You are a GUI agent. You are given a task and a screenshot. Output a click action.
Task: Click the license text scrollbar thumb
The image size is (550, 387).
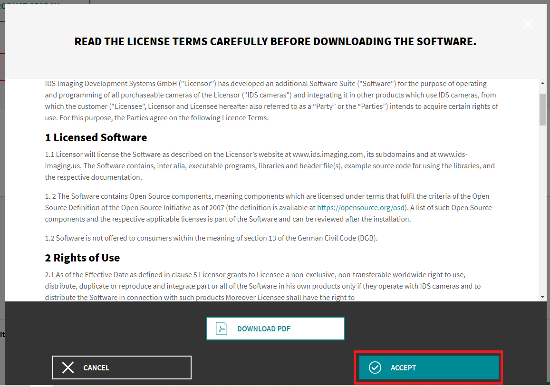542,109
